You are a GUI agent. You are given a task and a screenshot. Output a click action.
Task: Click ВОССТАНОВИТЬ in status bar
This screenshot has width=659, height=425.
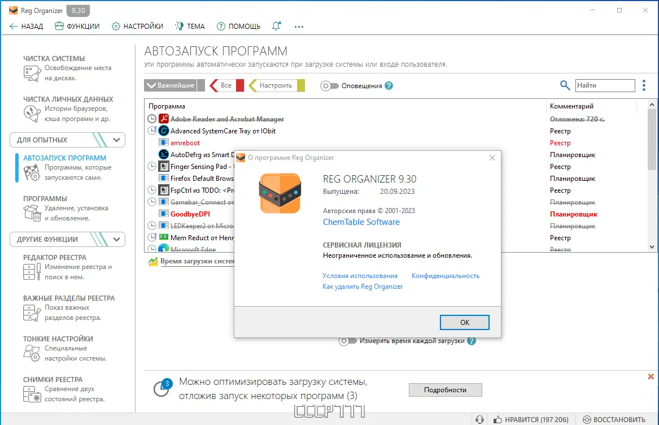point(614,419)
